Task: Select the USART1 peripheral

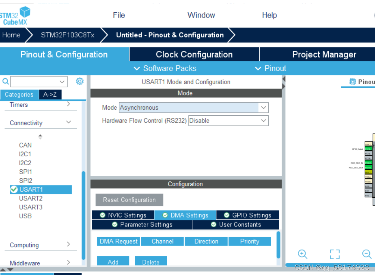Action: (x=41, y=190)
